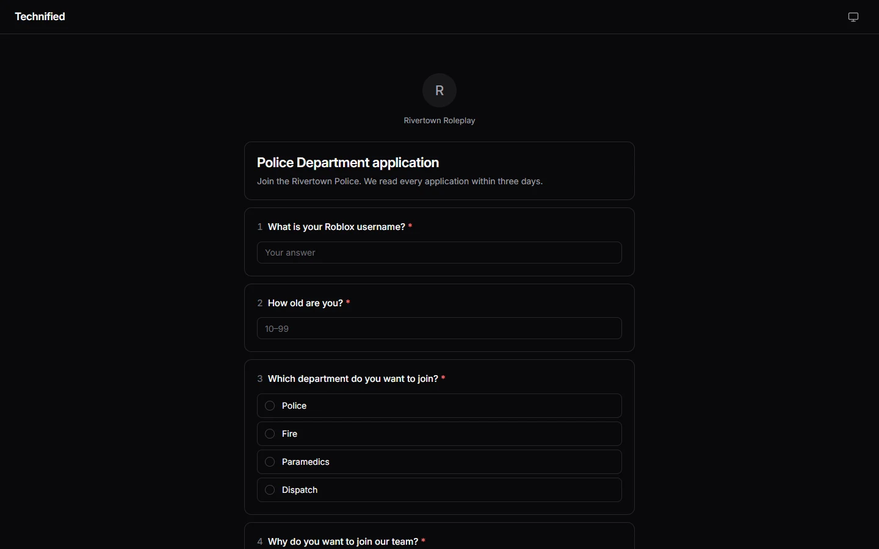Click the application description about three days
The width and height of the screenshot is (879, 549).
point(400,181)
